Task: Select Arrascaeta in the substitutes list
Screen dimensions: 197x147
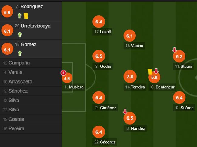Action: pos(31,82)
